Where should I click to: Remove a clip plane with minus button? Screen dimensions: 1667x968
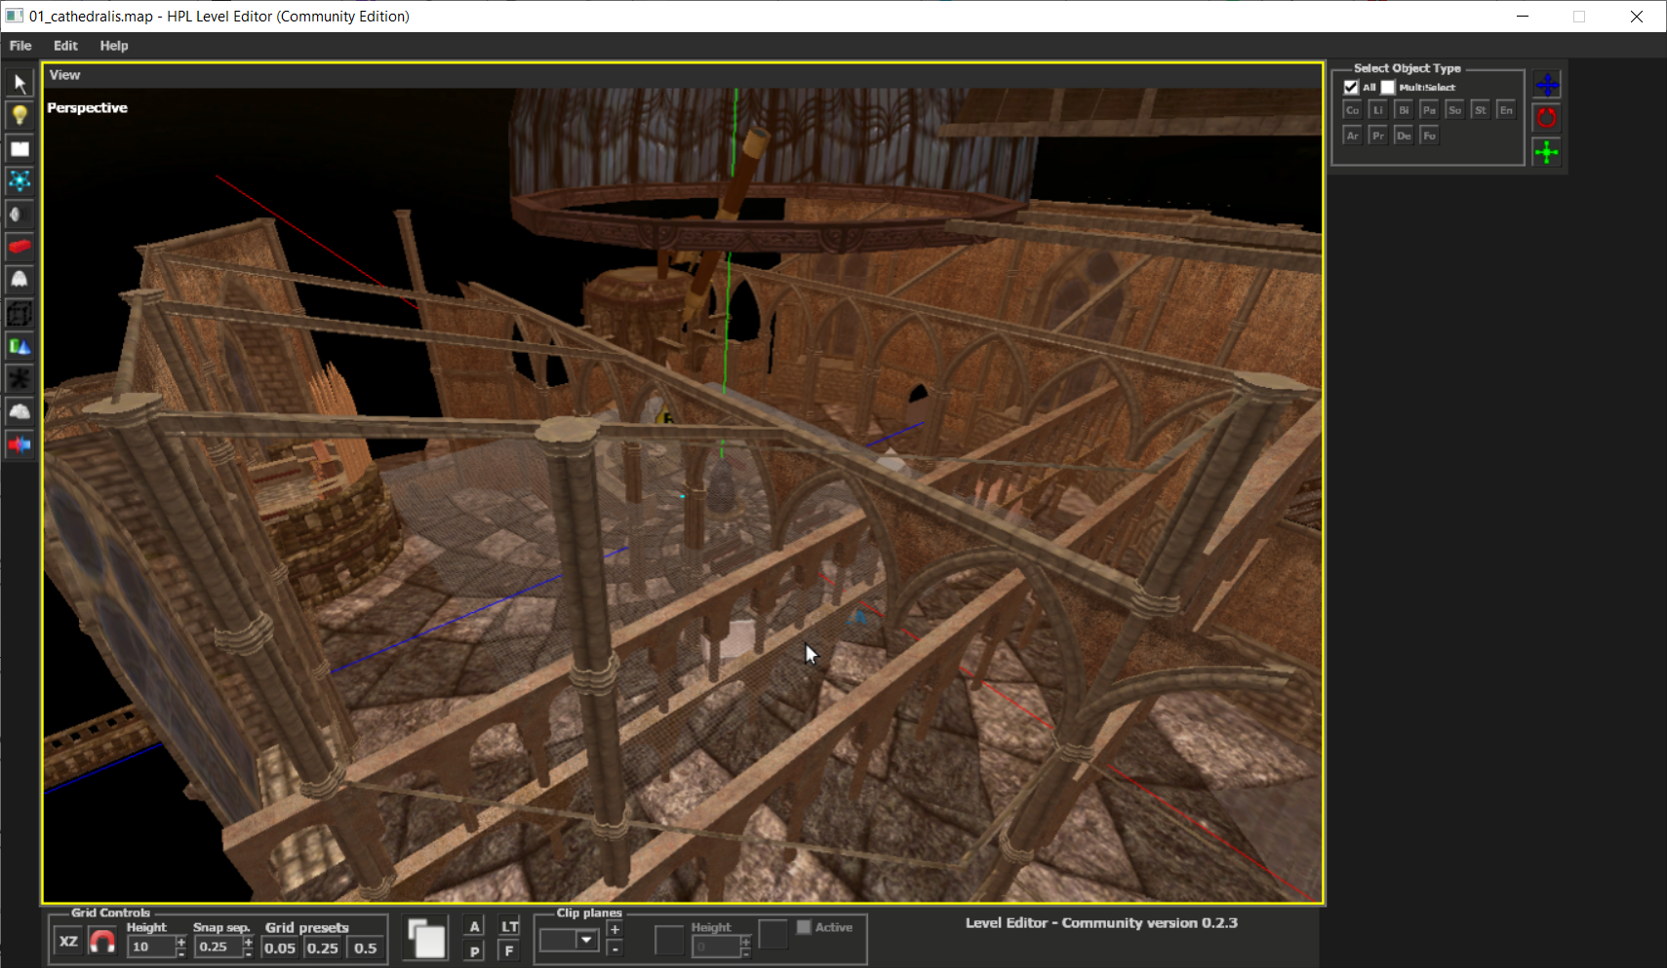coord(615,949)
